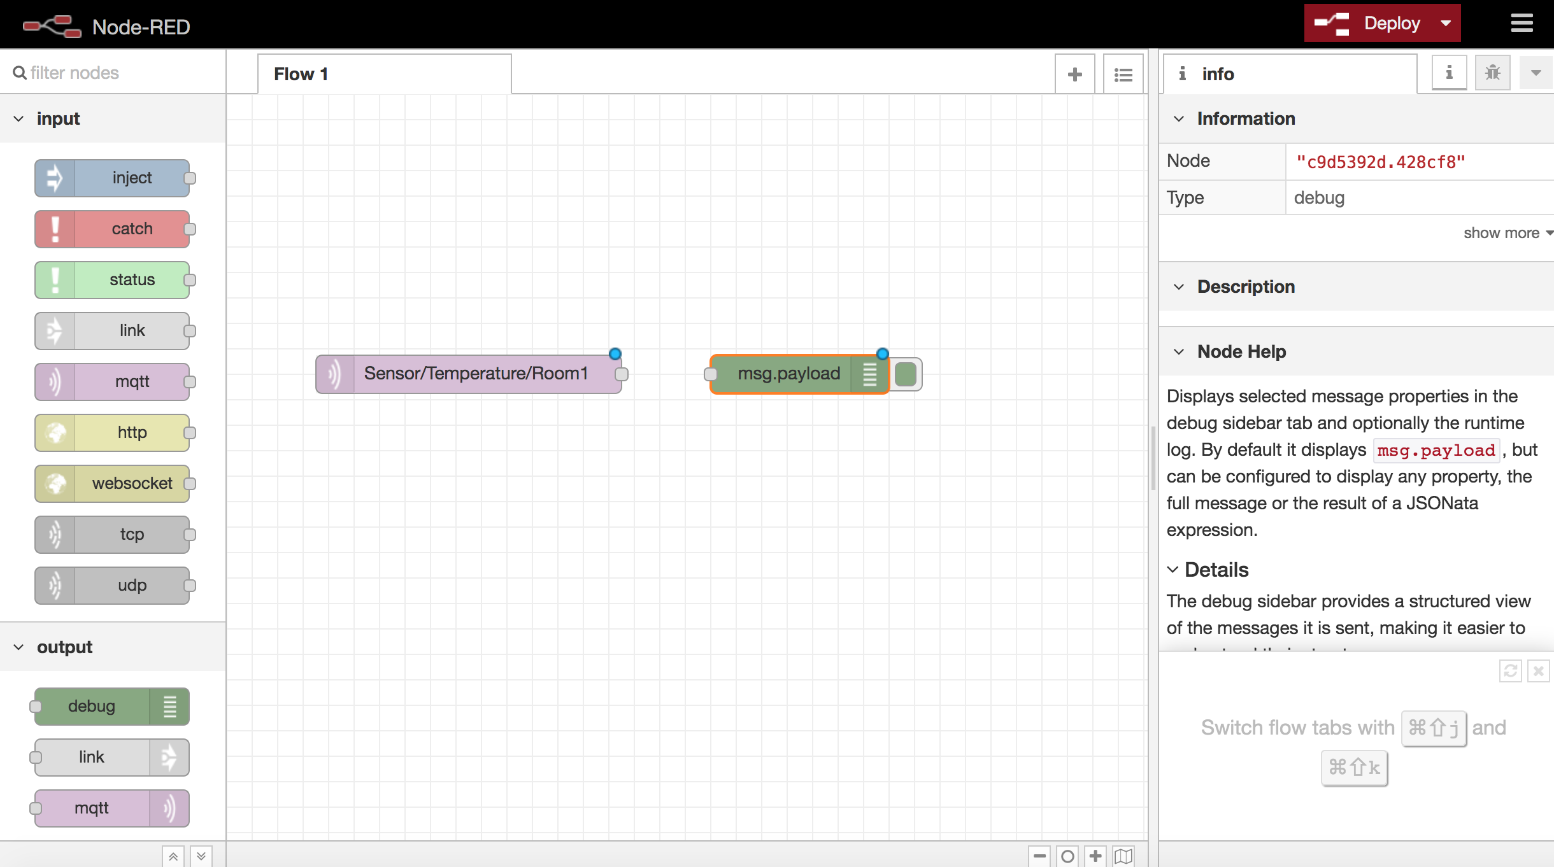Select the input link palette node
The image size is (1554, 867).
113,330
